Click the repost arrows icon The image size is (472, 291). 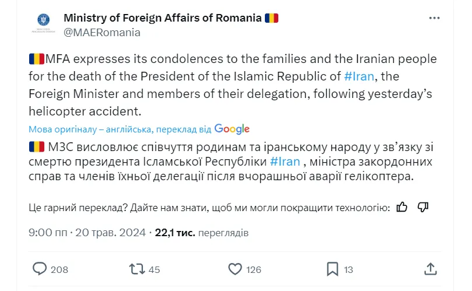[136, 269]
